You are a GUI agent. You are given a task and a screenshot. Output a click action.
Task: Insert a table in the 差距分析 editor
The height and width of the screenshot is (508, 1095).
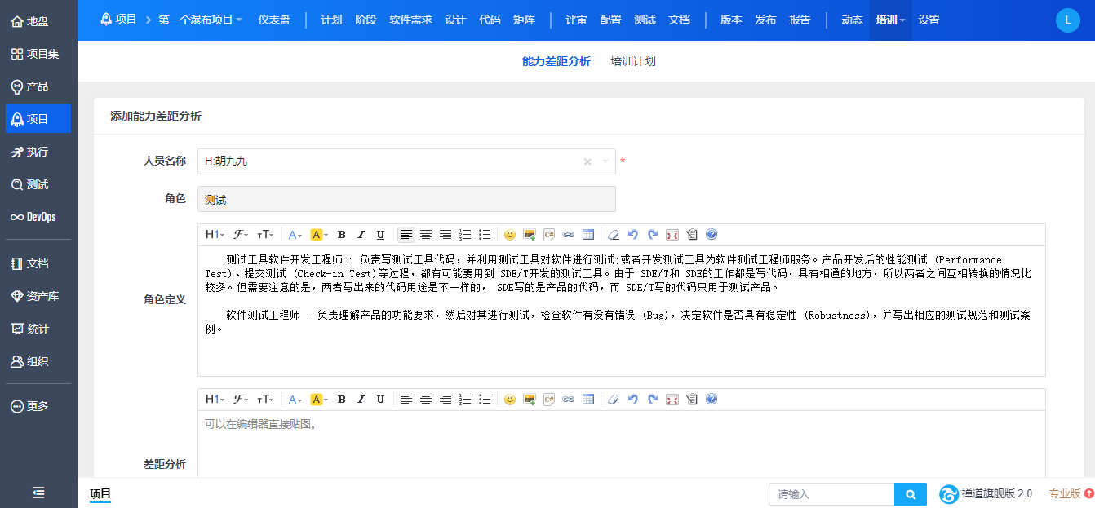pos(588,400)
